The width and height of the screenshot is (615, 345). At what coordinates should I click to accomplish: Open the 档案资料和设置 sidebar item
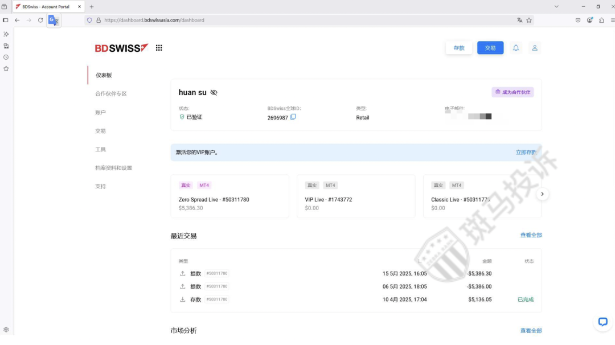tap(114, 167)
